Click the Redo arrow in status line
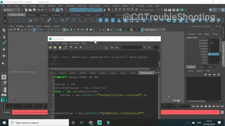 [42, 10]
